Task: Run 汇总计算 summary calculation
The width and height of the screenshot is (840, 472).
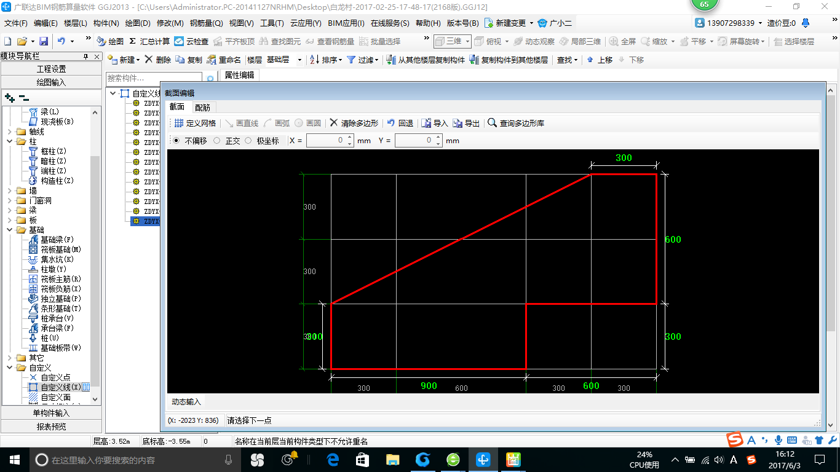Action: 149,41
